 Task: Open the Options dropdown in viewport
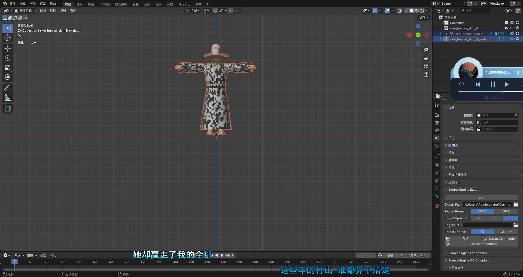(x=424, y=18)
